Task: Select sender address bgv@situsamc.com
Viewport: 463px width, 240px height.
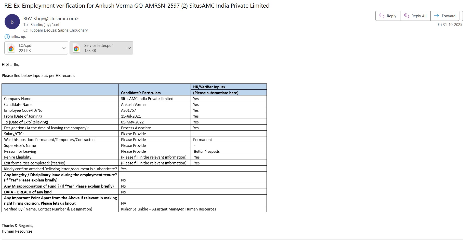Action: (56, 19)
